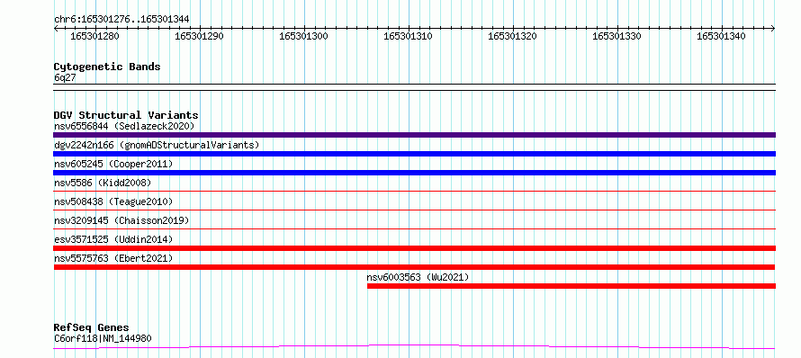Click the blue nsv605245 variant bar
The image size is (801, 358).
pyautogui.click(x=414, y=173)
